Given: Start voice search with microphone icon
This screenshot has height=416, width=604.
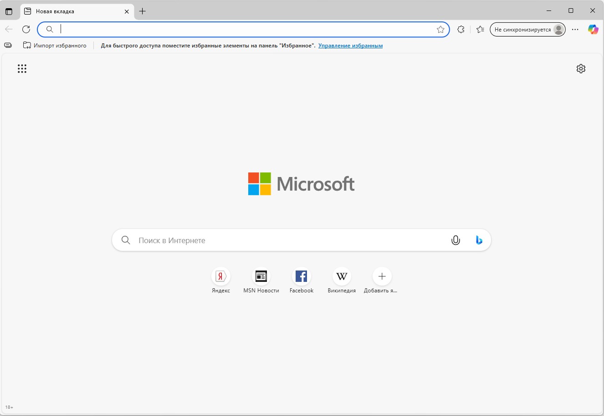Looking at the screenshot, I should 456,240.
